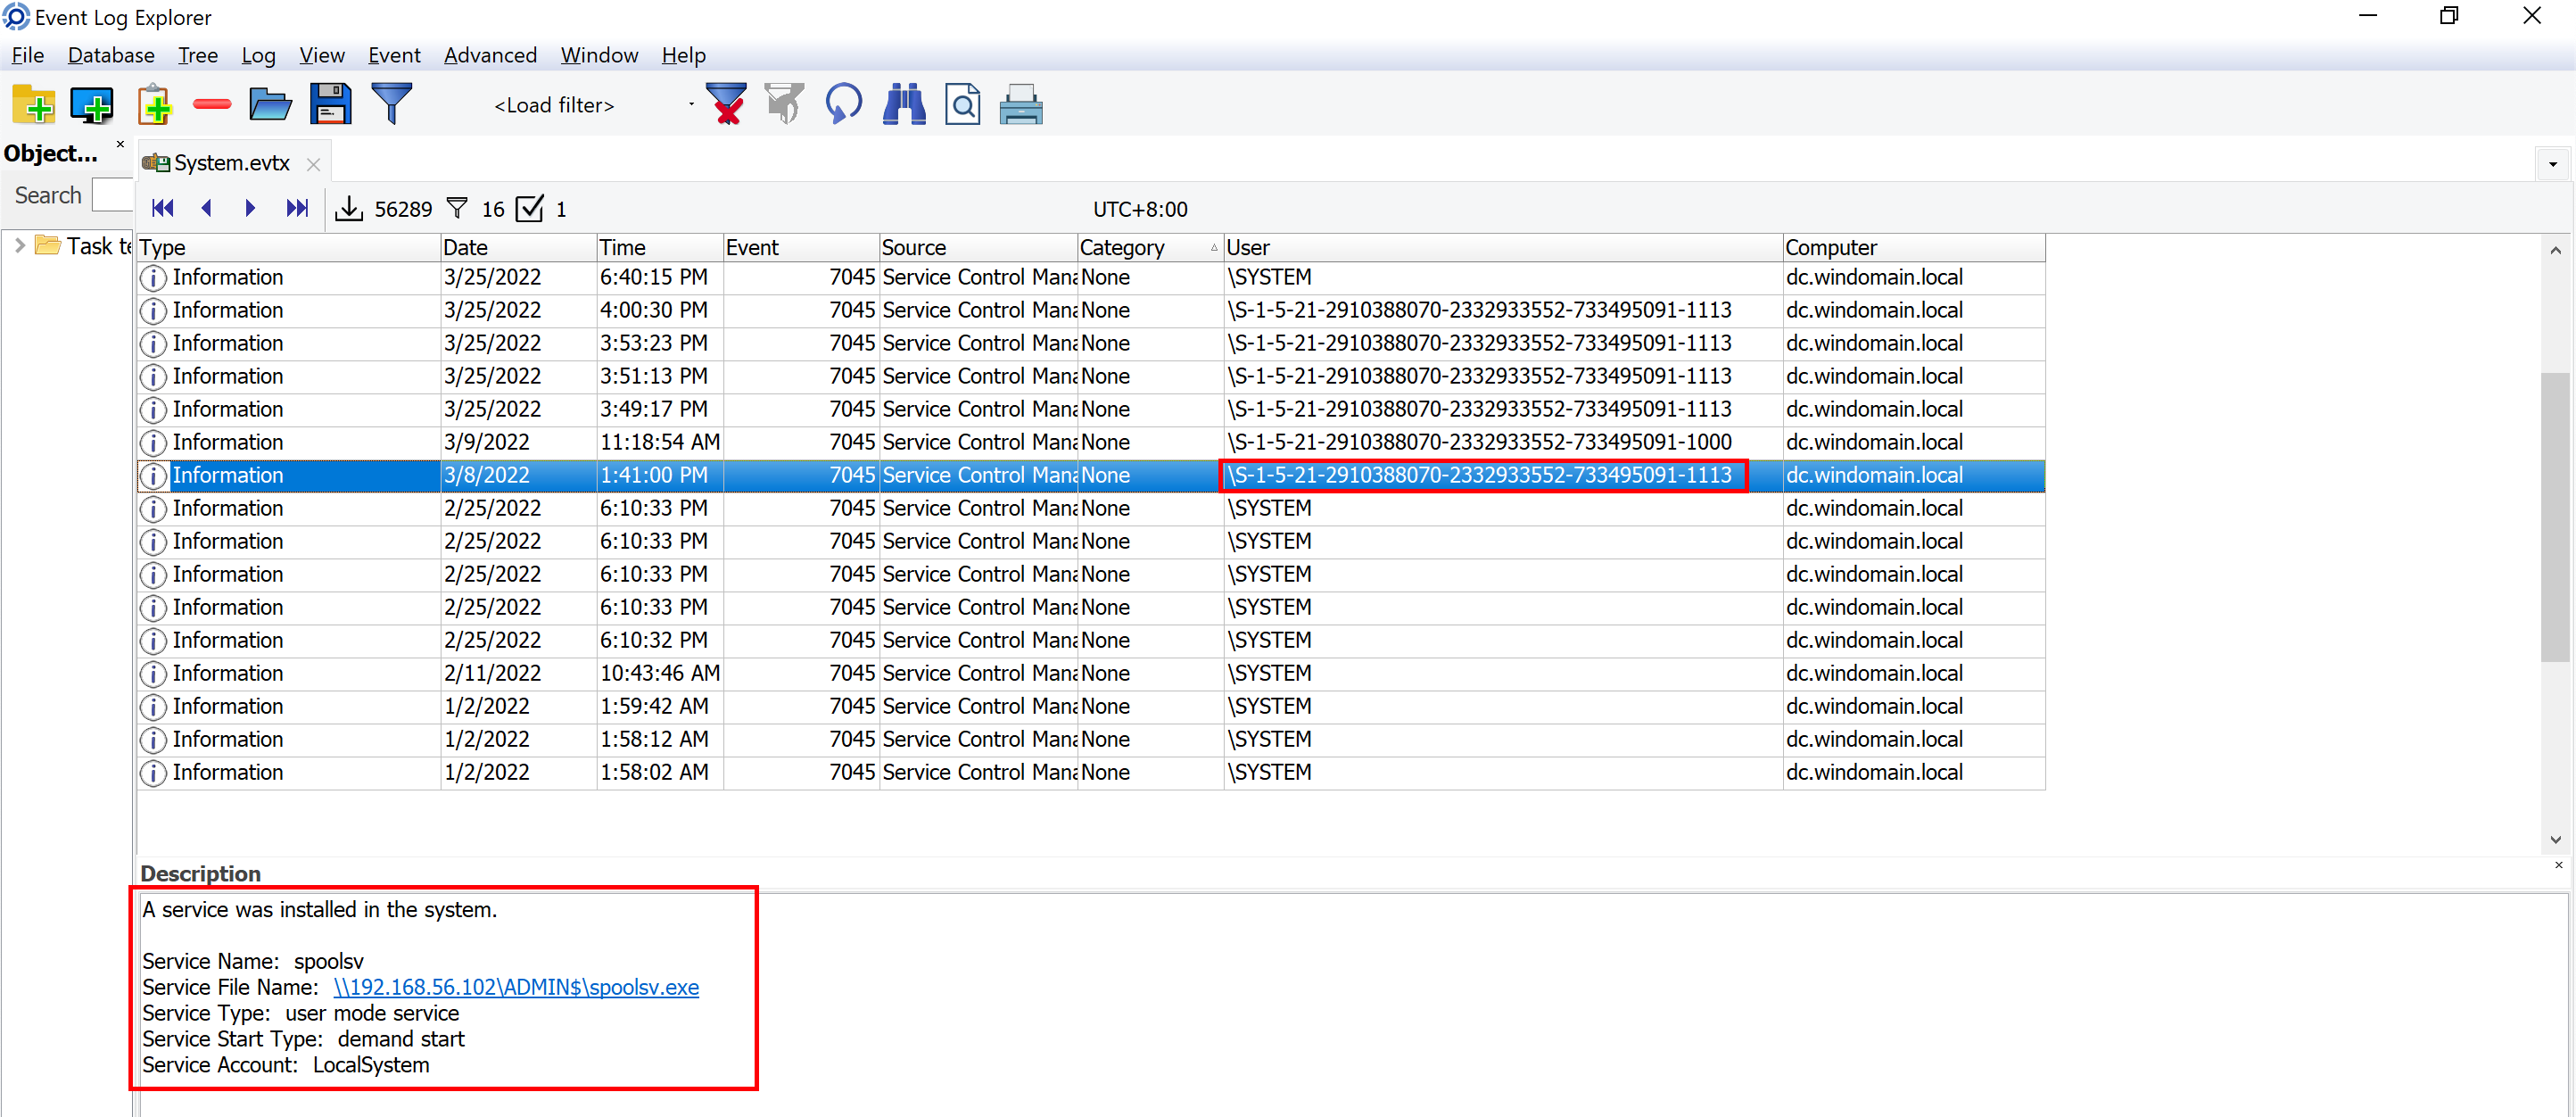Open the View menu
The image size is (2576, 1117).
322,55
